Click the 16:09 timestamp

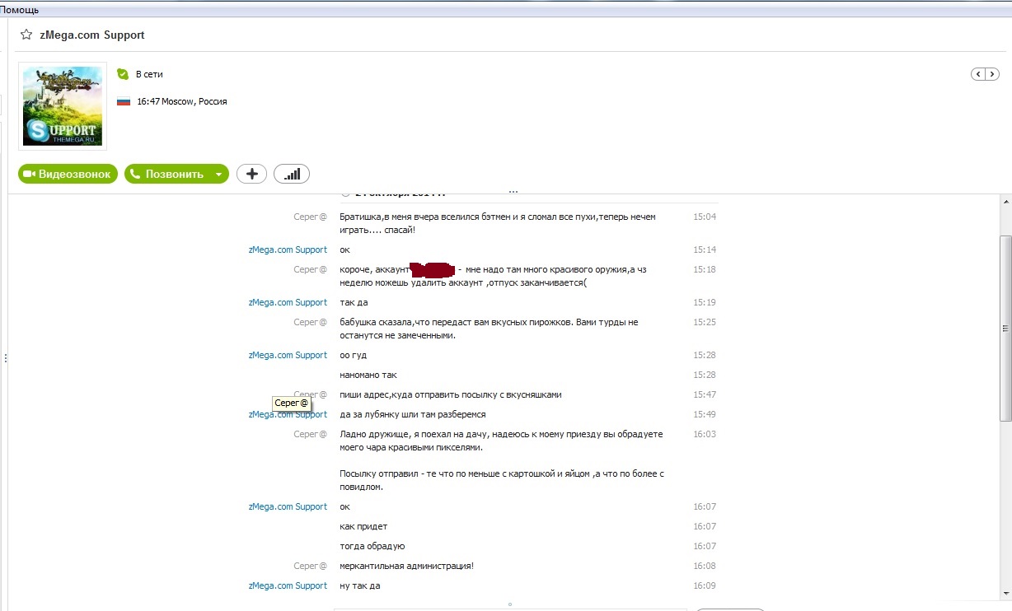(x=705, y=585)
